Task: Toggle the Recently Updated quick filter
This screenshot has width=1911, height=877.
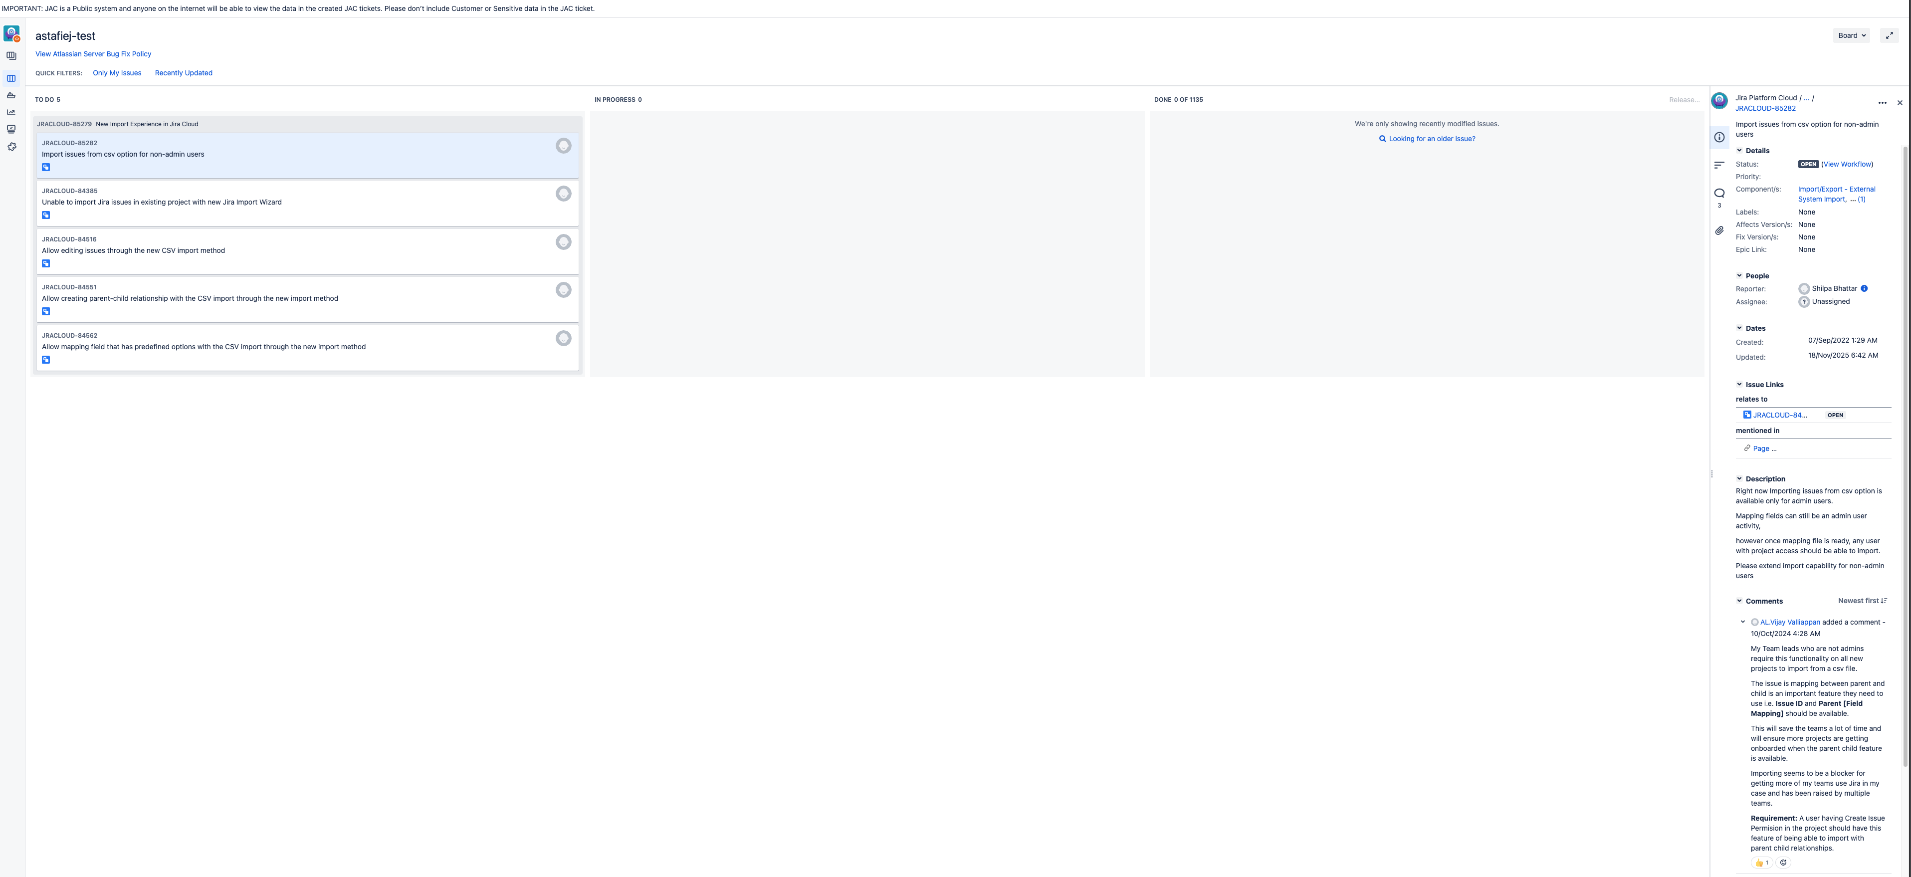Action: (183, 73)
